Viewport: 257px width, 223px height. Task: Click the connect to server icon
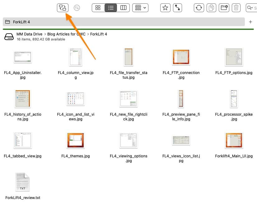coord(178,8)
